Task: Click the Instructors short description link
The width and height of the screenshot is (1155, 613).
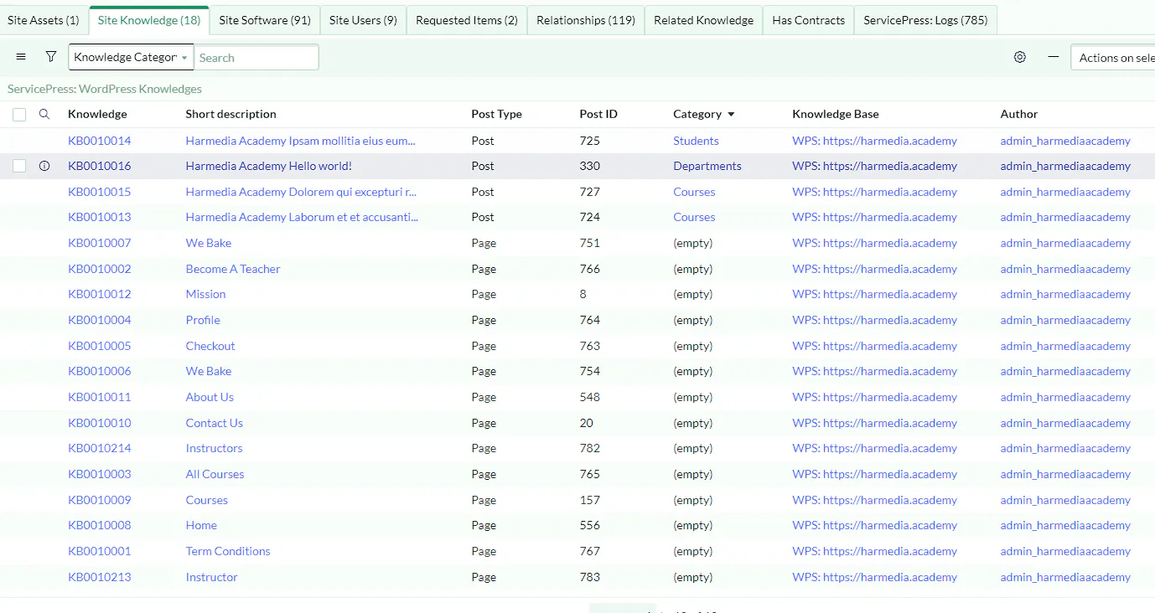Action: (215, 448)
